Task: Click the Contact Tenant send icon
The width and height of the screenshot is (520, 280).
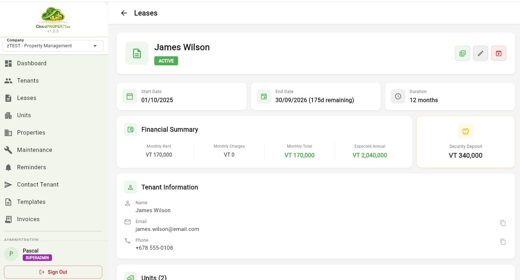Action: point(8,184)
